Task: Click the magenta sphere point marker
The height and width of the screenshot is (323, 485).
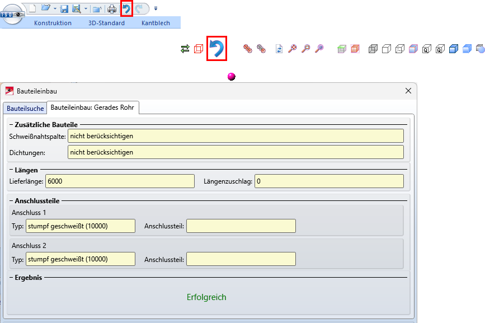Action: tap(232, 77)
